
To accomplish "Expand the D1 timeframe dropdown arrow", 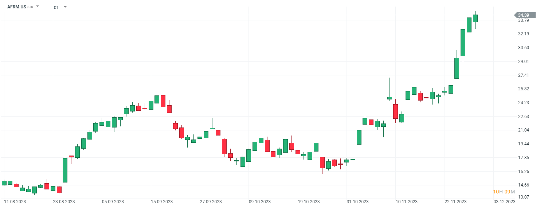I will point(65,7).
